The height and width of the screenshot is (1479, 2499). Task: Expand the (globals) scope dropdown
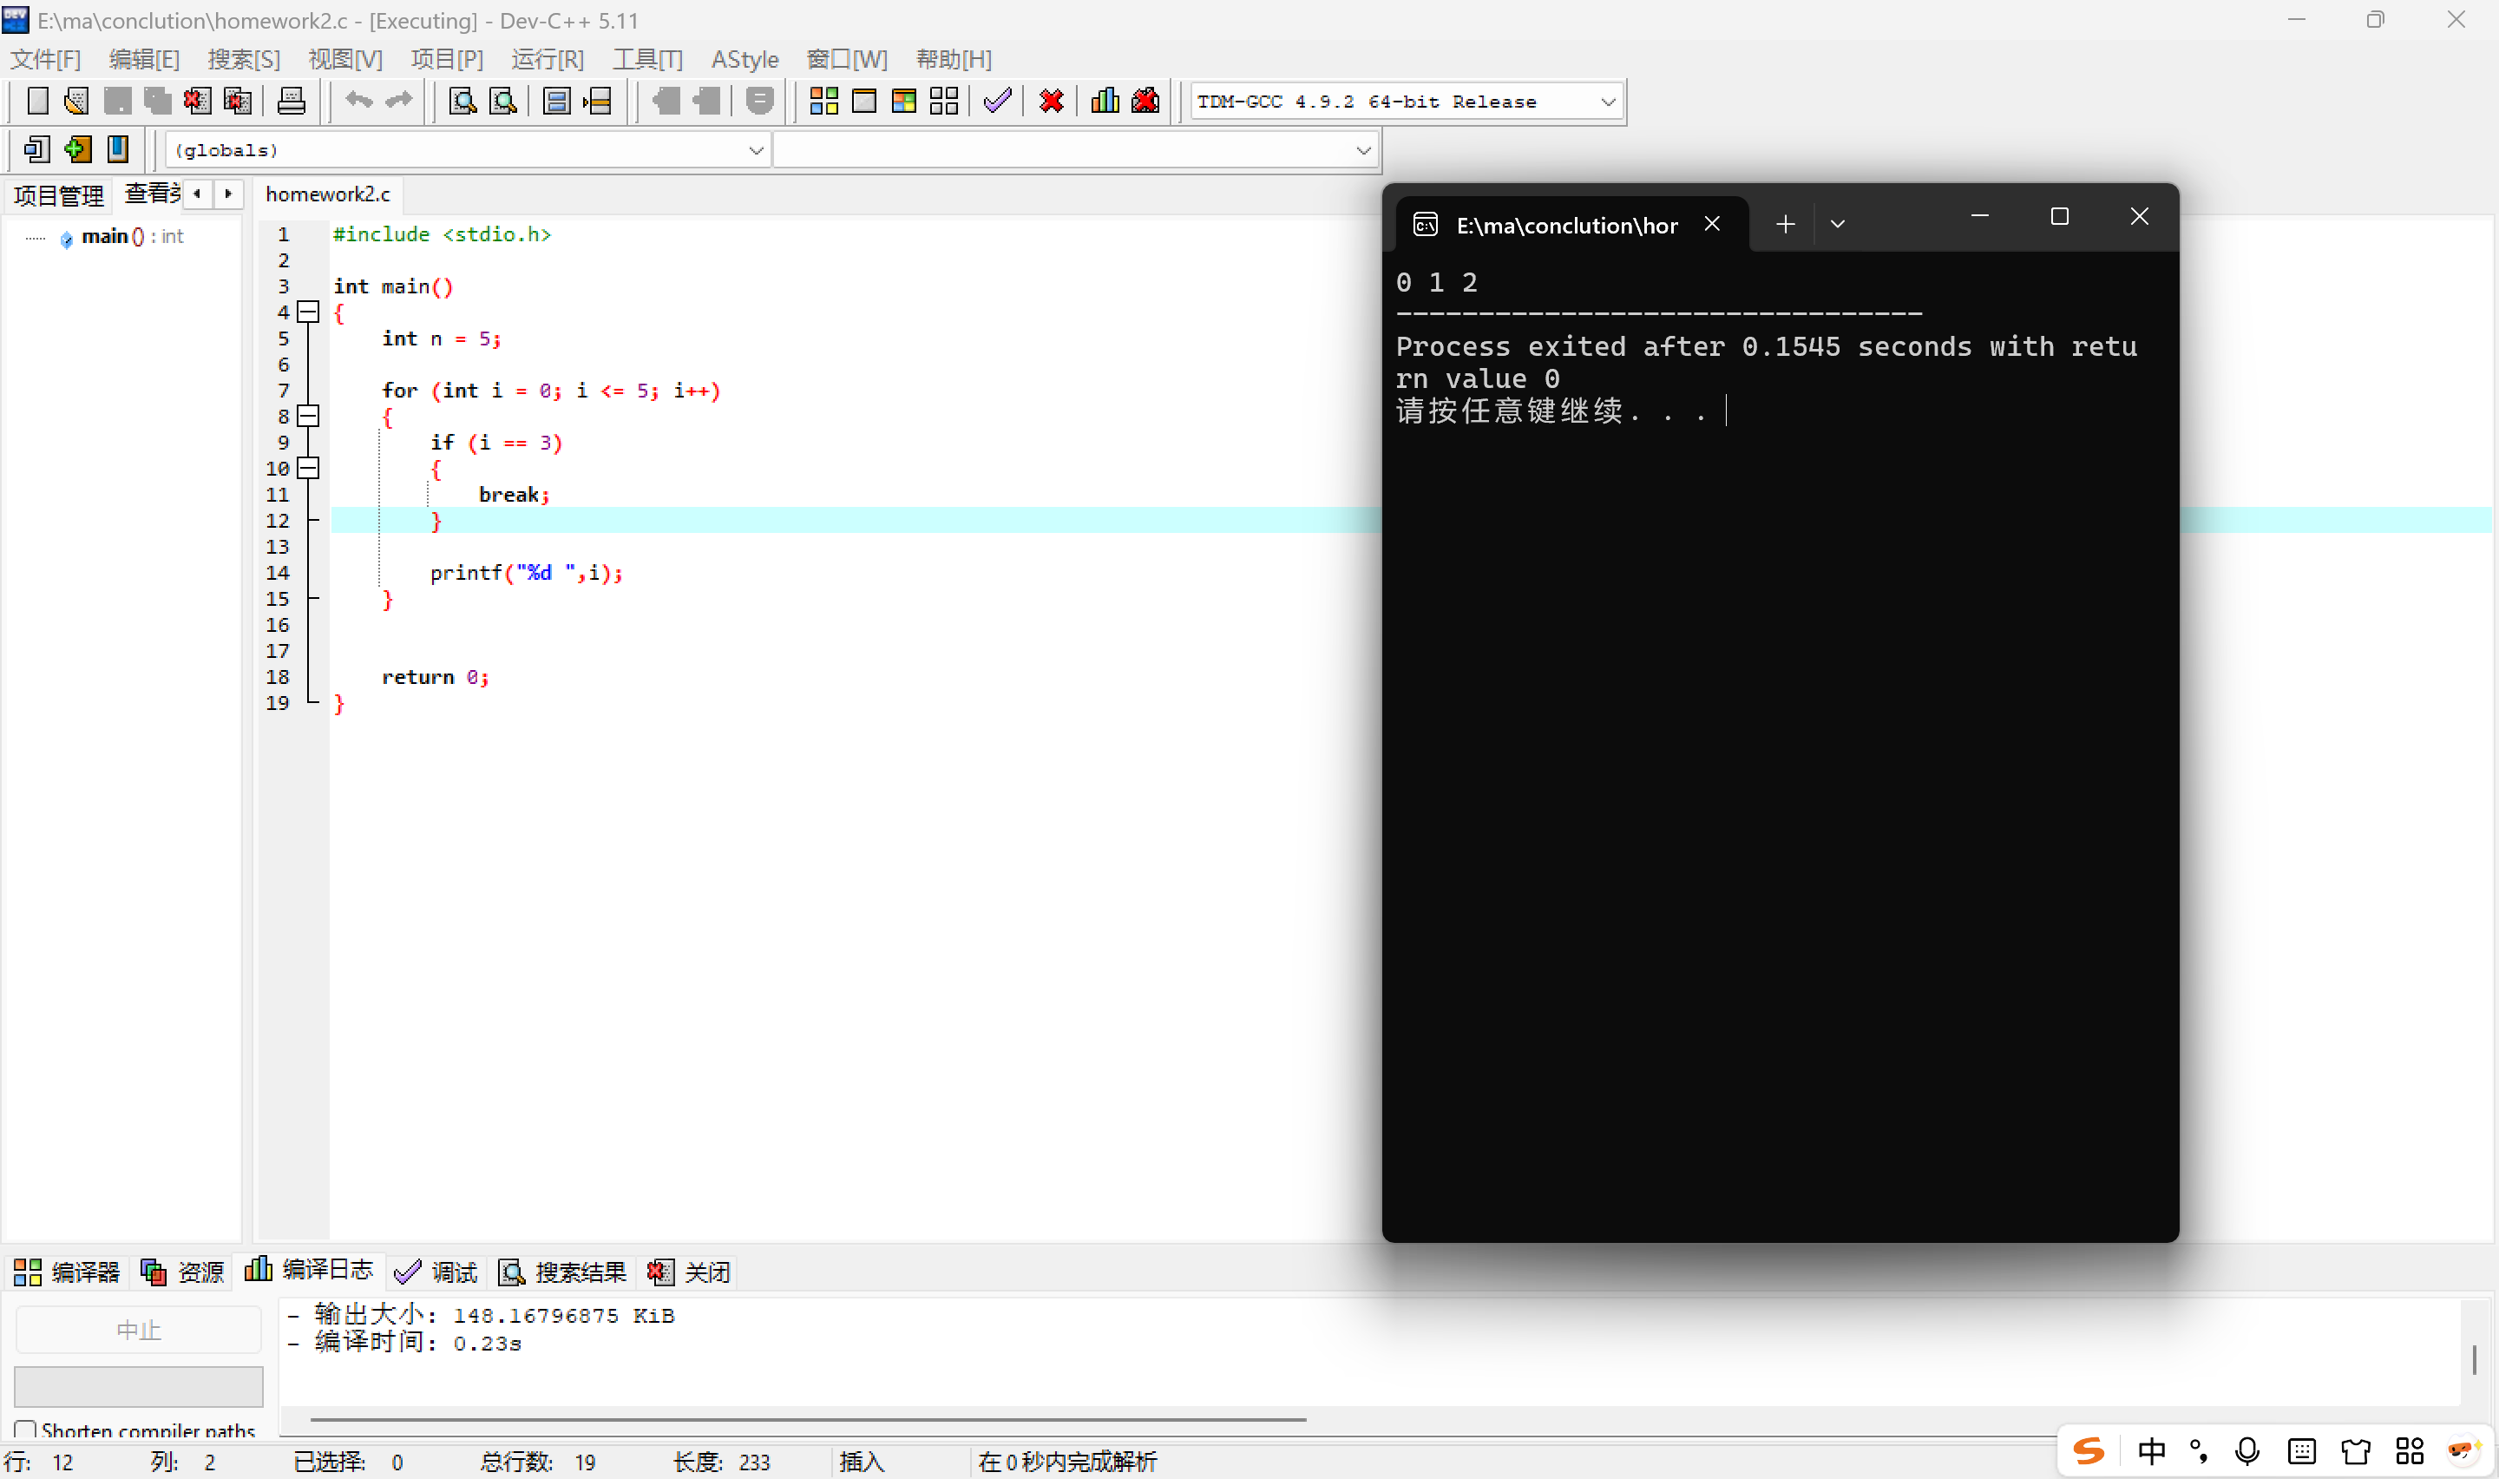click(755, 150)
